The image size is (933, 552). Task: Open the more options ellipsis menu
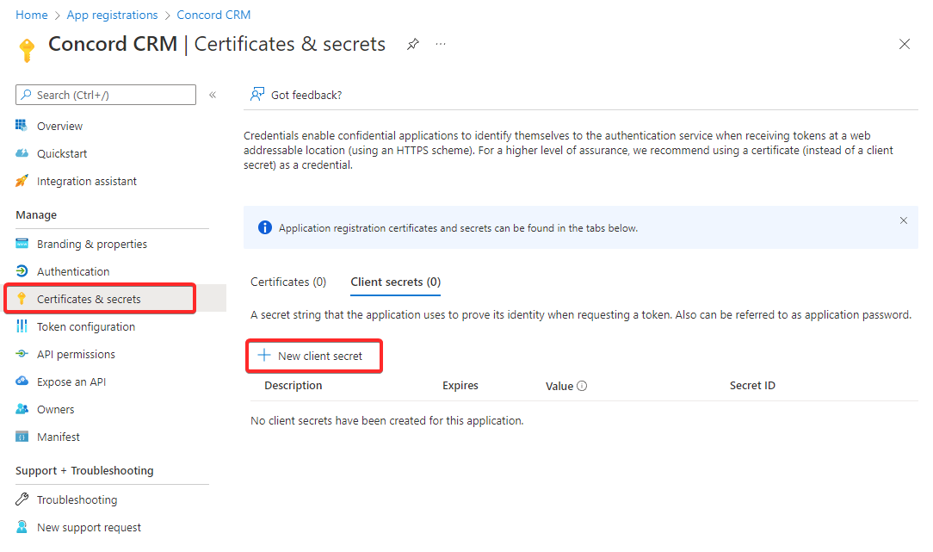(441, 44)
